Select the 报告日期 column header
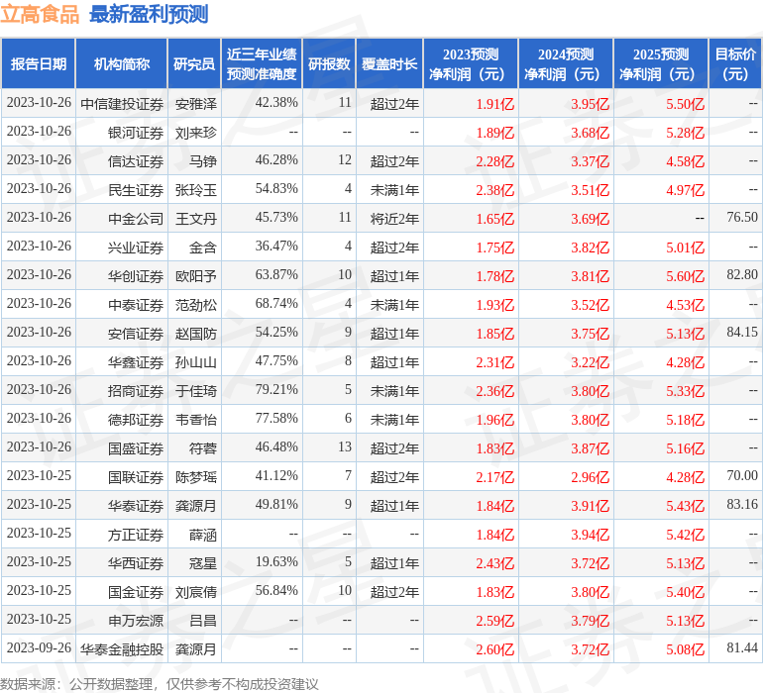 click(x=39, y=63)
